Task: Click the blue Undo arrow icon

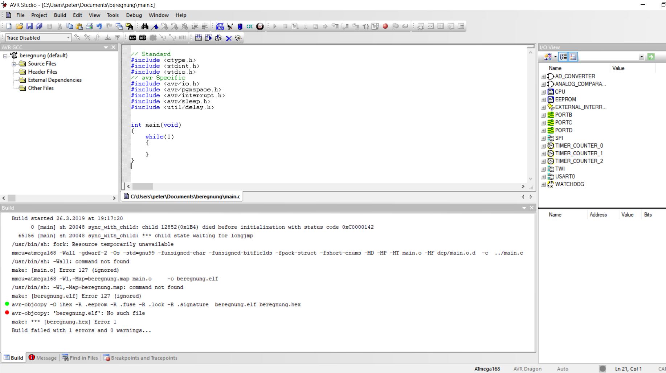Action: click(99, 26)
